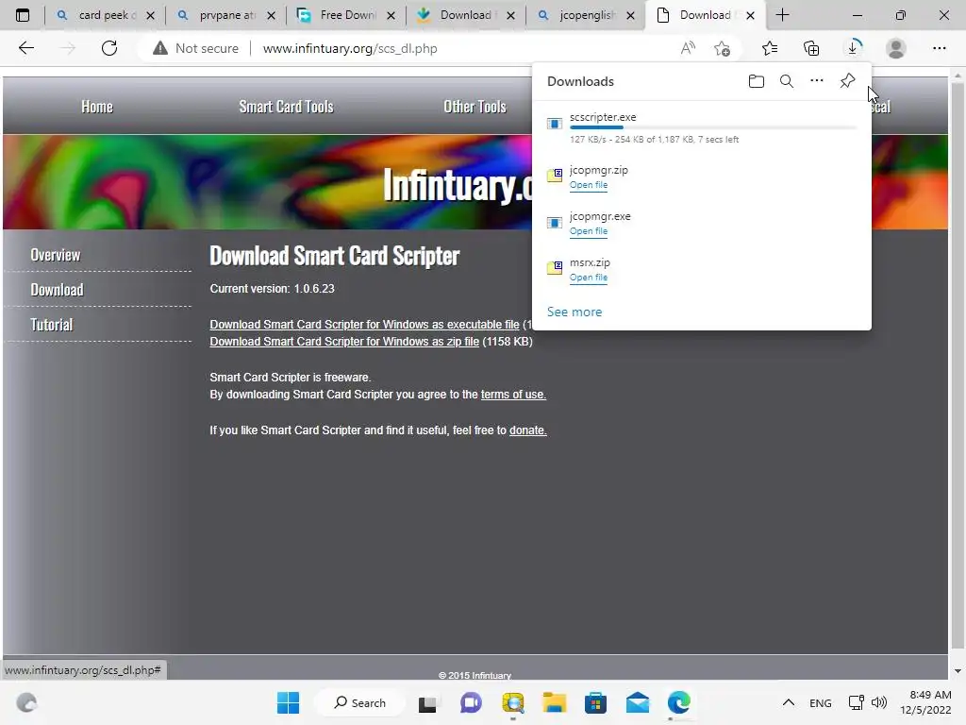Click the scscripter.exe file name
The image size is (966, 725).
tap(603, 117)
